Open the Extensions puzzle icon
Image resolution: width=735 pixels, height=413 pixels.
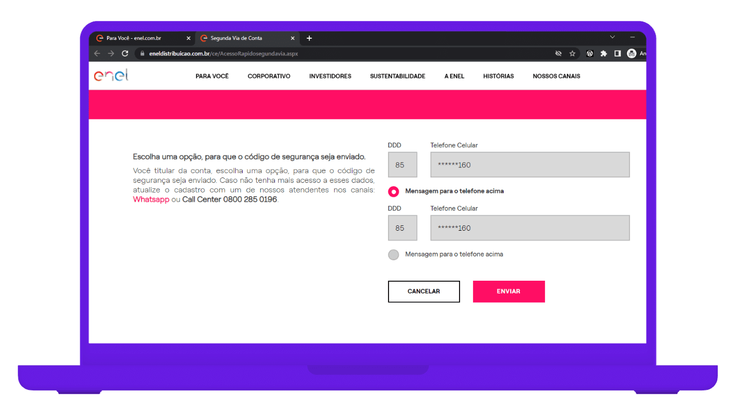coord(604,53)
